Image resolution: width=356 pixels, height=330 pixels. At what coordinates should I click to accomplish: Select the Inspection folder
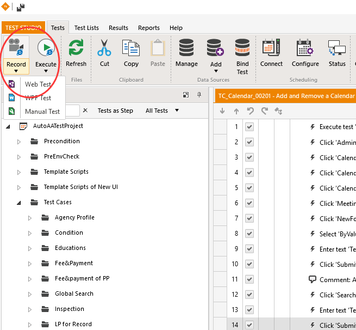coord(70,309)
